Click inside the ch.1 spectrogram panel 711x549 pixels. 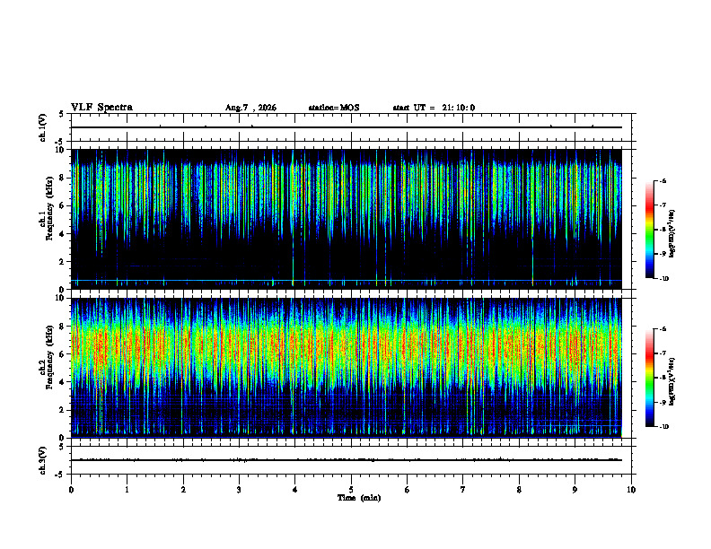tap(347, 219)
